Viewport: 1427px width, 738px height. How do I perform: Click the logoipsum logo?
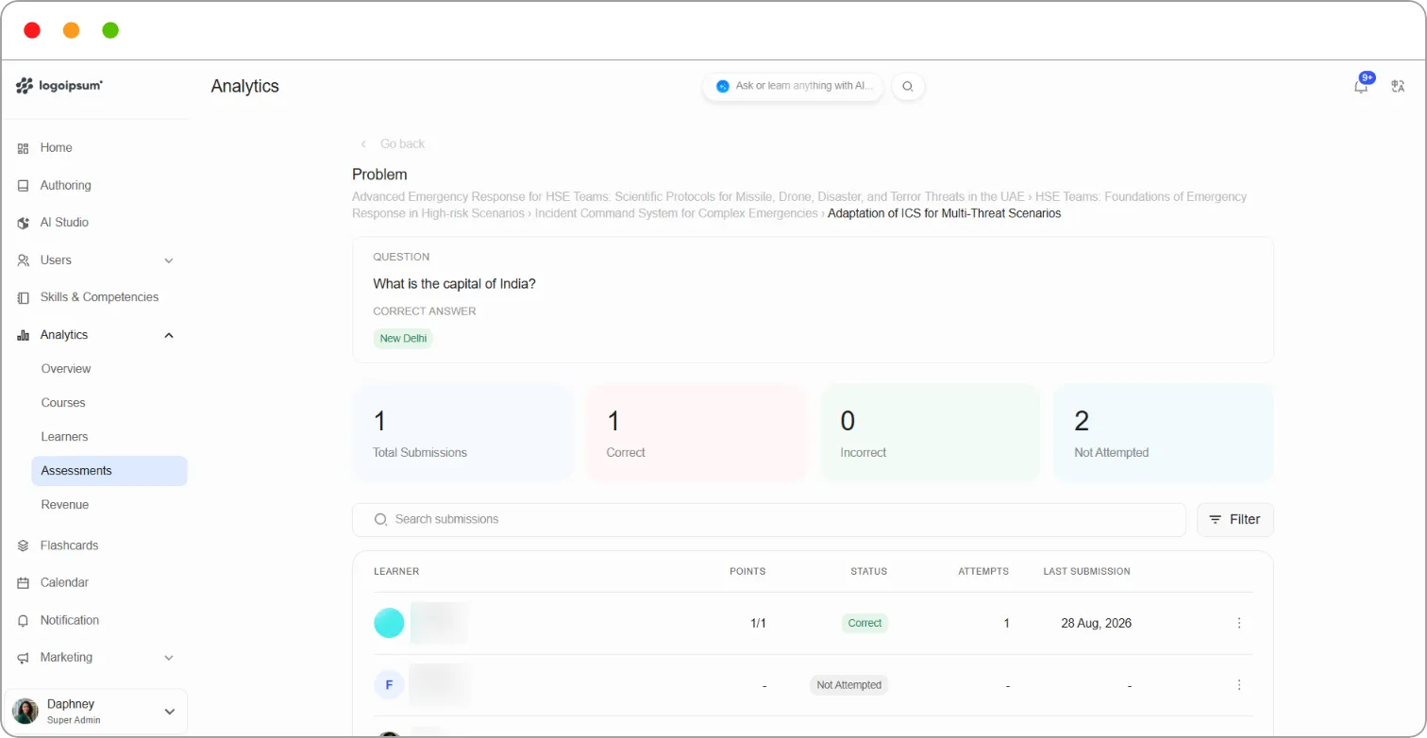[59, 86]
